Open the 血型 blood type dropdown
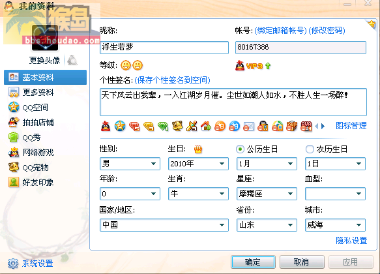 click(x=335, y=194)
